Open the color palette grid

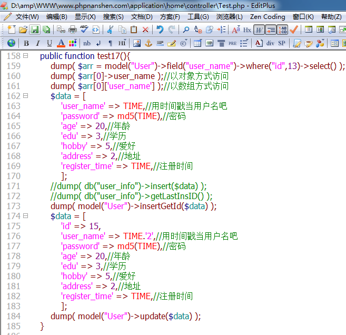coord(73,43)
